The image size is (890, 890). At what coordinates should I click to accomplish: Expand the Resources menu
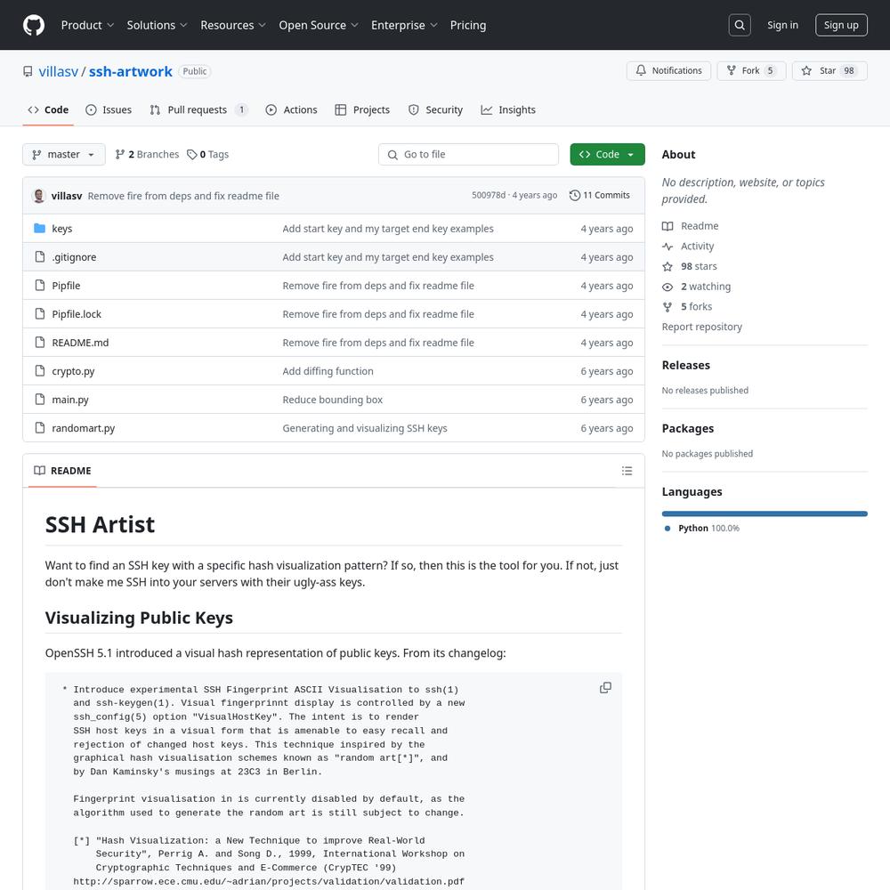[232, 25]
